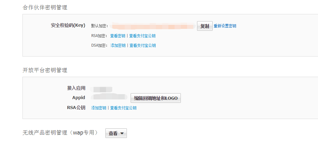Open 查看支付宝公钥 in the RSA加密 row

[142, 36]
